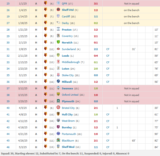Click the Luton club crest
Screen dimensions: 160x156
pyautogui.click(x=58, y=68)
